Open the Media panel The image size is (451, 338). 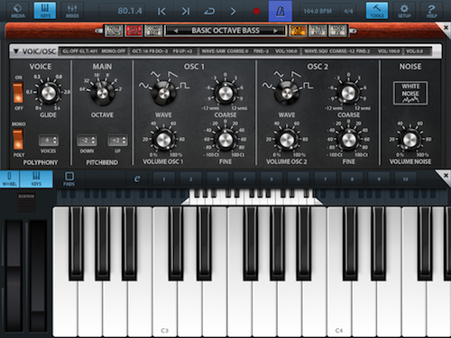coord(18,11)
